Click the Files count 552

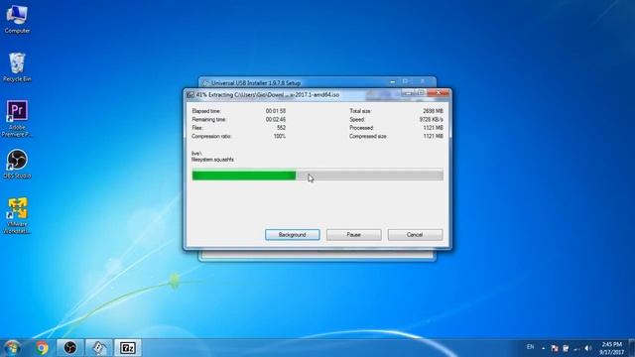[282, 128]
